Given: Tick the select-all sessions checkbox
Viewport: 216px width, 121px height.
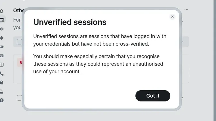Looking at the screenshot, I should (x=19, y=42).
